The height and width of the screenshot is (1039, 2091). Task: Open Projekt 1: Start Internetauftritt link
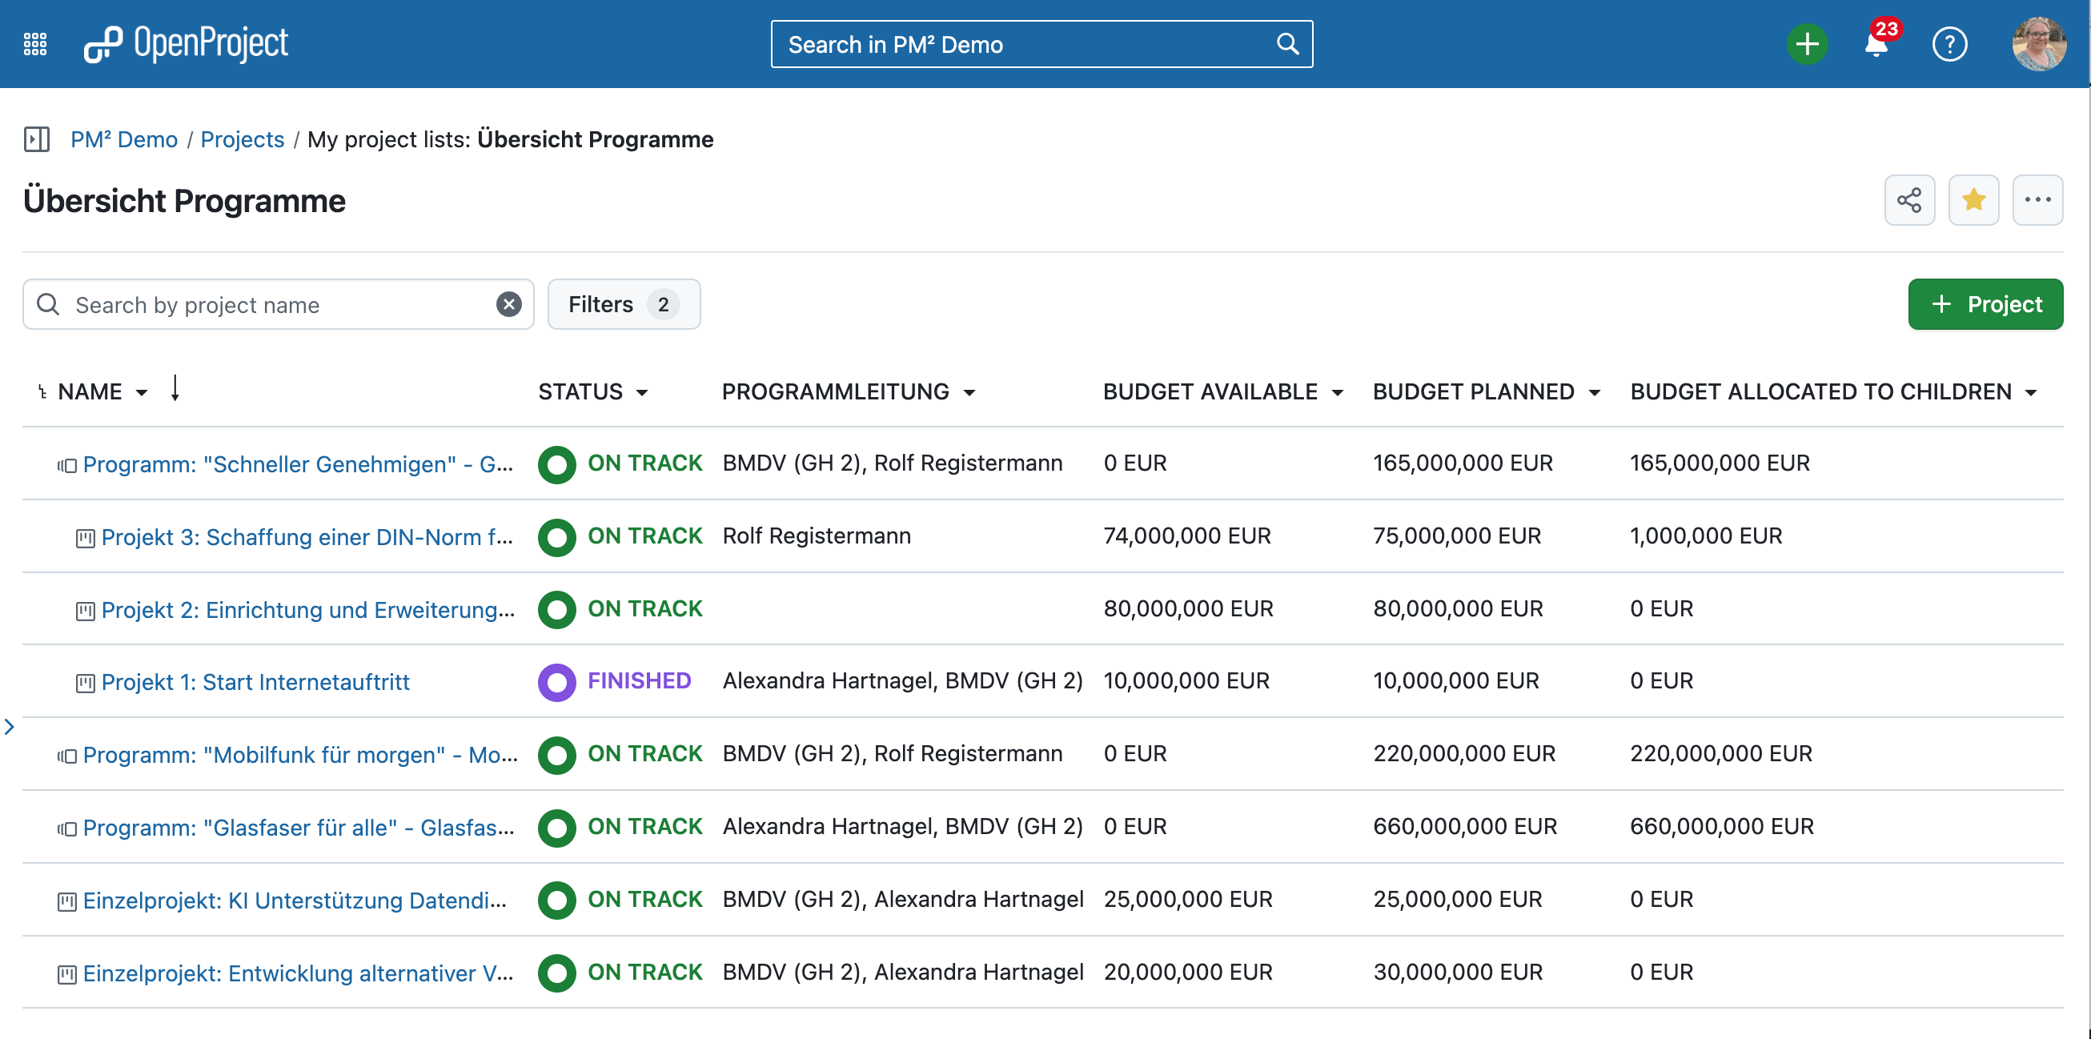pos(255,682)
